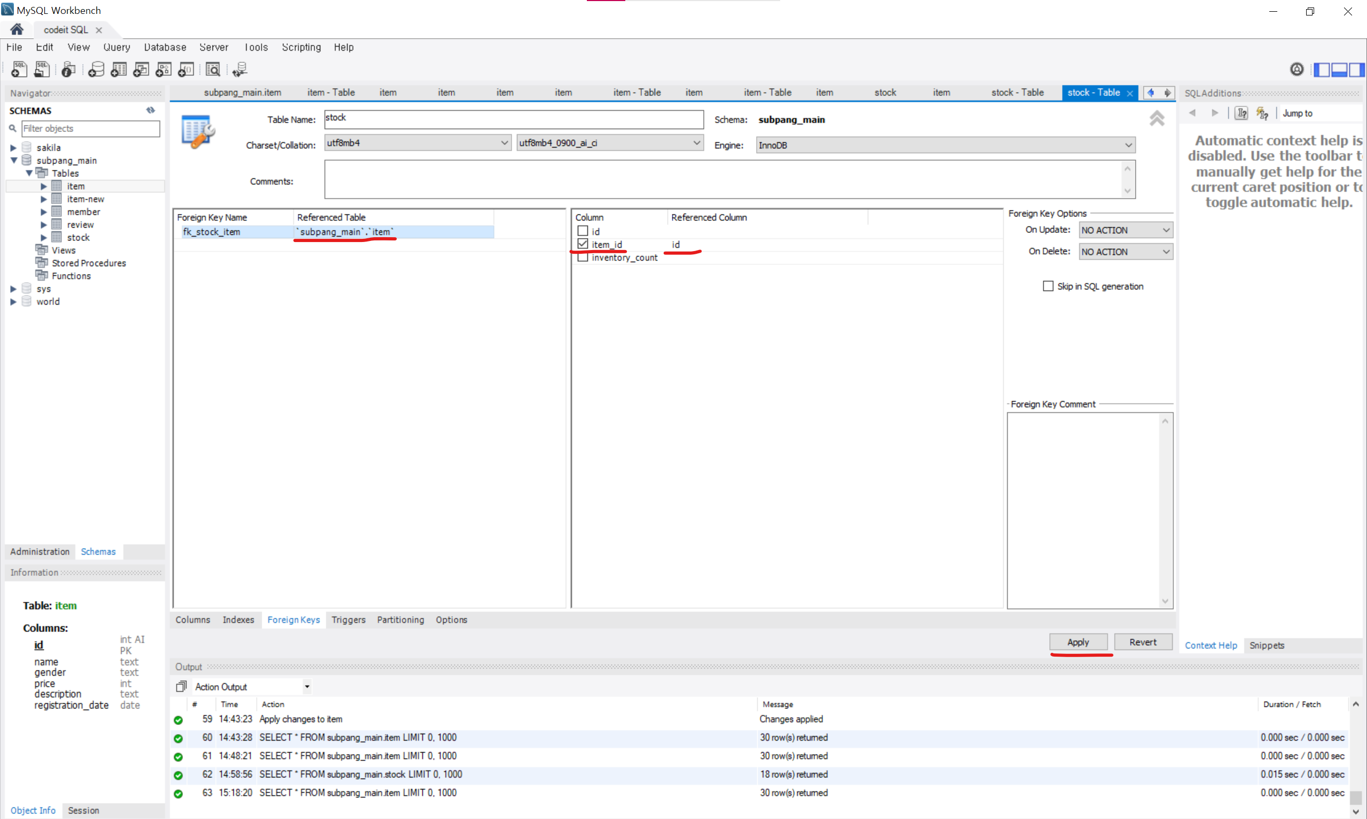1367x819 pixels.
Task: Click the create new table icon
Action: (x=119, y=69)
